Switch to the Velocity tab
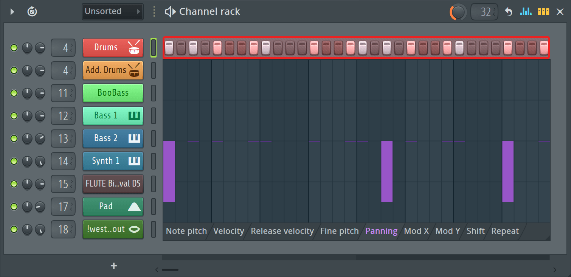 [229, 231]
